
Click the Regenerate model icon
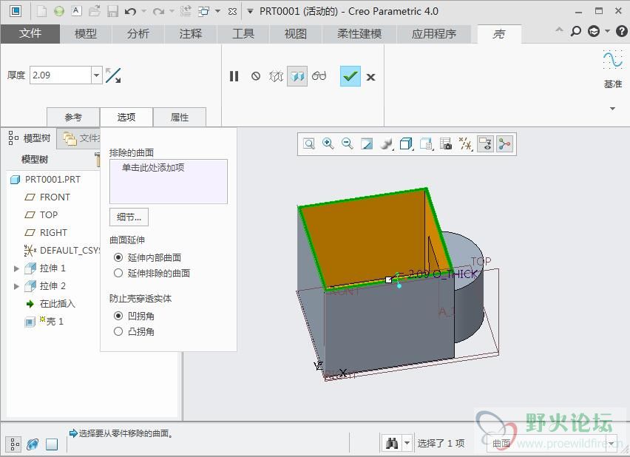(x=186, y=11)
